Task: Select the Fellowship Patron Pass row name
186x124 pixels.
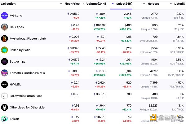Action: coord(26,96)
